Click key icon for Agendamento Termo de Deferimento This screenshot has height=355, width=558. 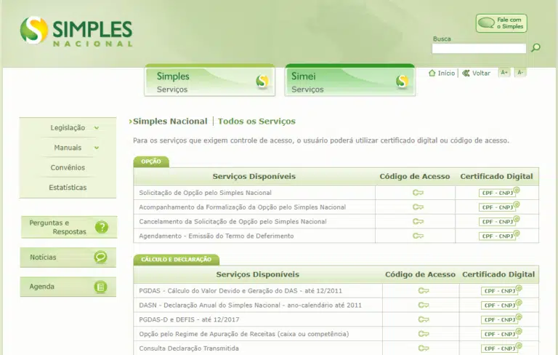418,236
